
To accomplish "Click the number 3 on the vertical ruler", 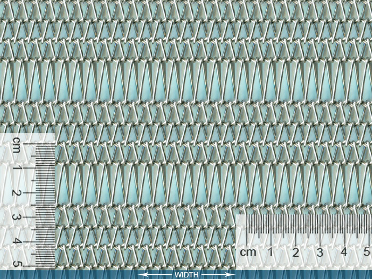I will click(x=17, y=217).
